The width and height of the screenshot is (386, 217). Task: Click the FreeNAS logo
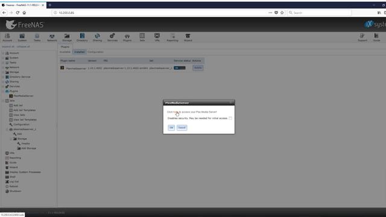coord(24,25)
